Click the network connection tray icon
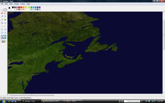The image size is (165, 103). [153, 101]
